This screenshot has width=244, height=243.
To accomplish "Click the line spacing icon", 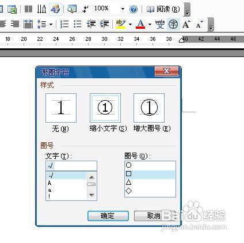I will pos(42,24).
